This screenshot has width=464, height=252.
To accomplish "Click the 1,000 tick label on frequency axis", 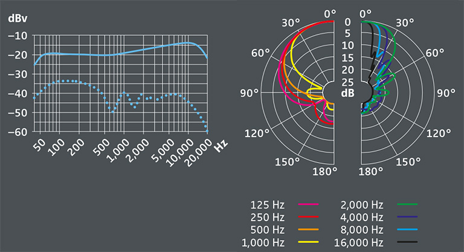I will pos(118,152).
